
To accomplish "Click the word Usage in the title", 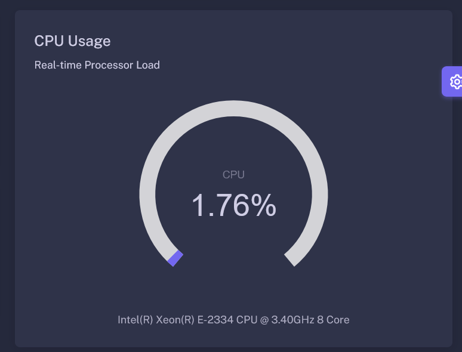I will [90, 41].
